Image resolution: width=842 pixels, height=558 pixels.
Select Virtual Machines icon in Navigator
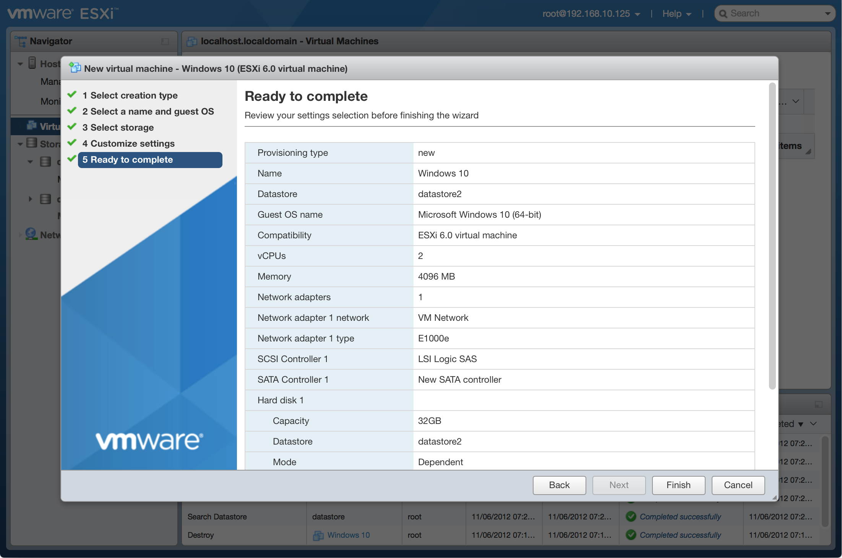point(31,126)
